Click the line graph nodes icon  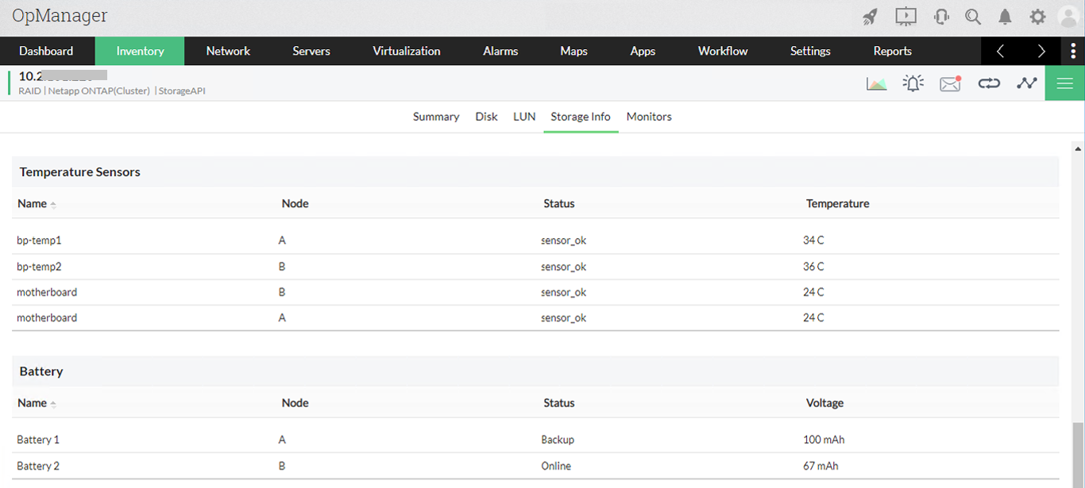coord(1026,83)
